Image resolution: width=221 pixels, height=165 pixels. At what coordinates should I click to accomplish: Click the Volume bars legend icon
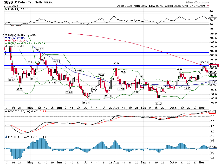6,46
